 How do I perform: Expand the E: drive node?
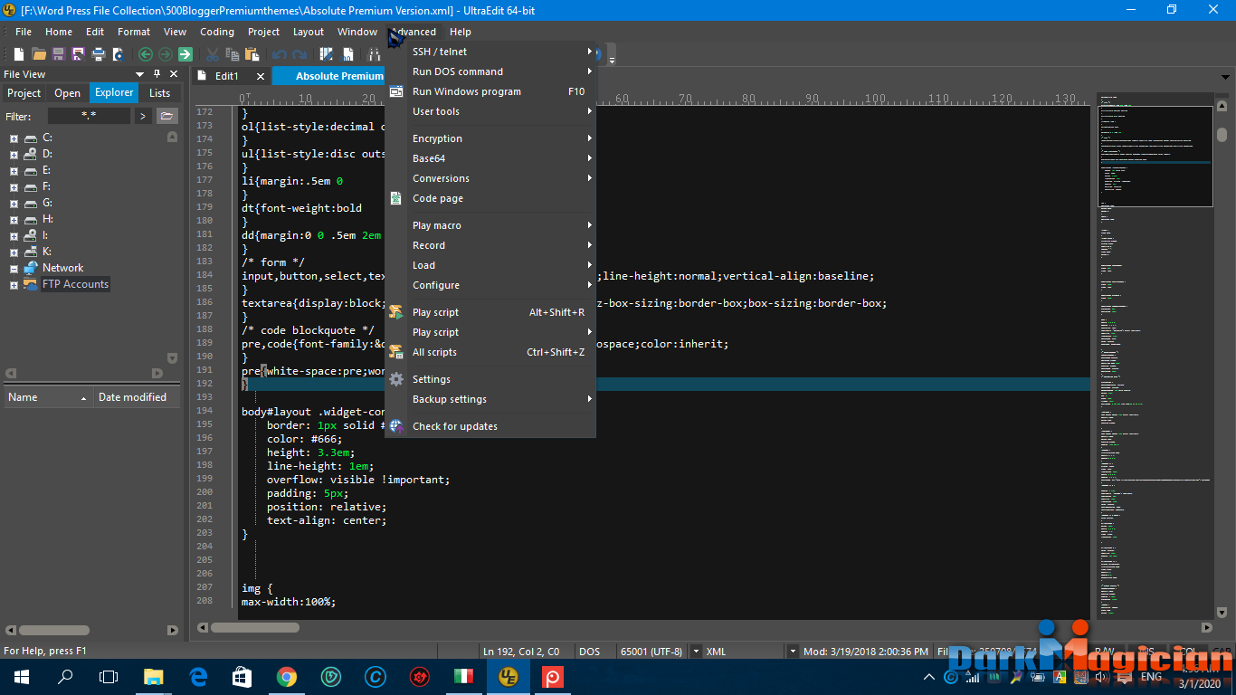pyautogui.click(x=14, y=171)
